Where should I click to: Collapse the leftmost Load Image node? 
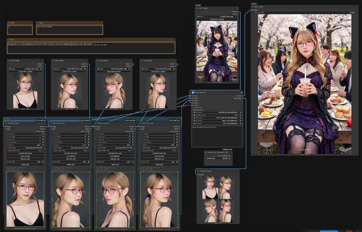pos(9,60)
